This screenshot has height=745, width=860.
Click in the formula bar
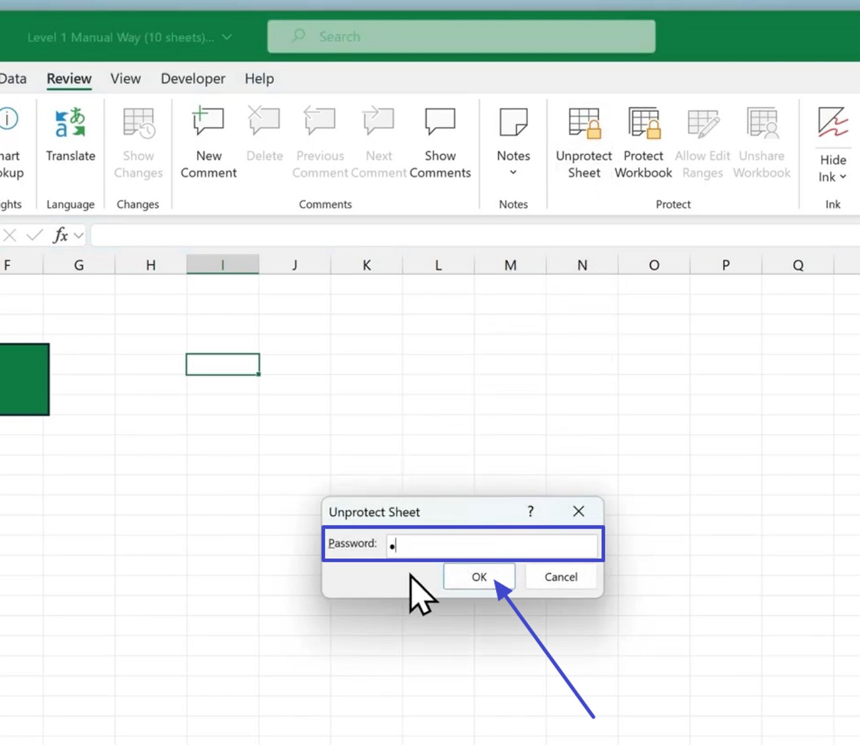pos(475,235)
